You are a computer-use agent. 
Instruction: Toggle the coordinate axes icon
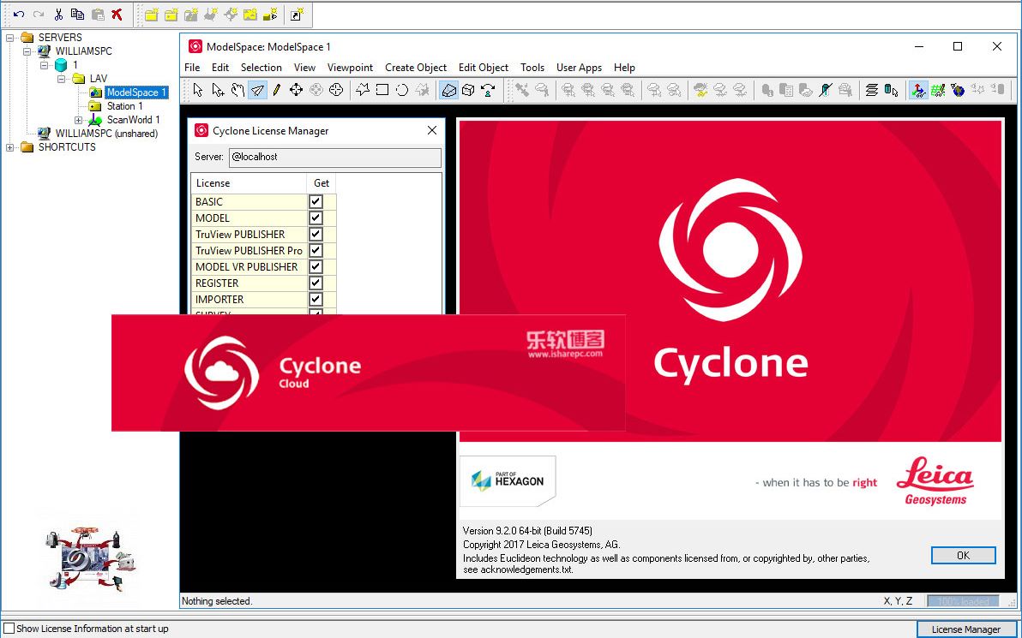918,90
